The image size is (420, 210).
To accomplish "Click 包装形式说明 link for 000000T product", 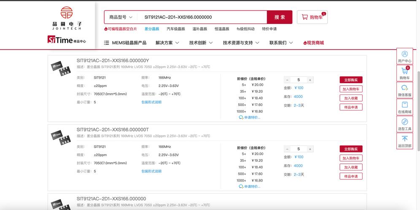I will [x=151, y=171].
